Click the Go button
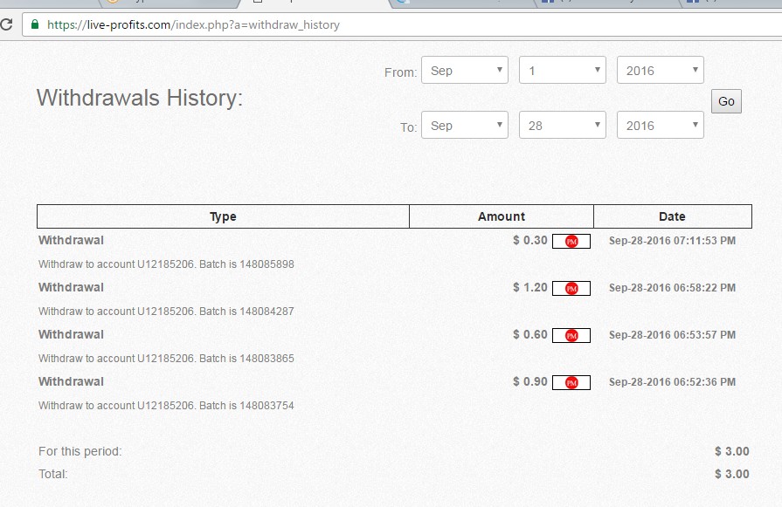 (x=726, y=101)
